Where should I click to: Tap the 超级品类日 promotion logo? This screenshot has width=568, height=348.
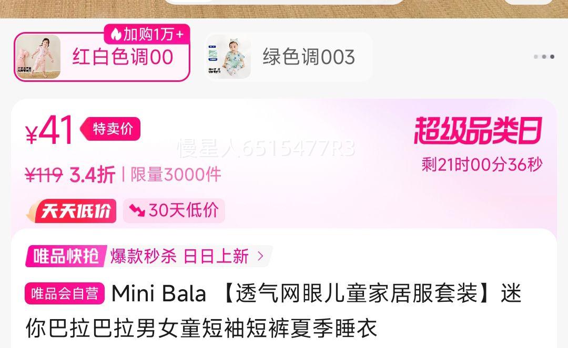[x=478, y=131]
